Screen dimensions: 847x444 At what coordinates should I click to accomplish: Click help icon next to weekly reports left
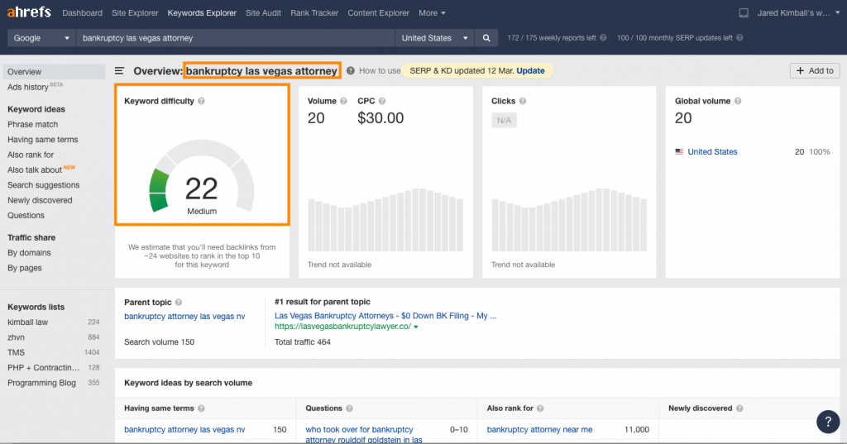pyautogui.click(x=603, y=38)
